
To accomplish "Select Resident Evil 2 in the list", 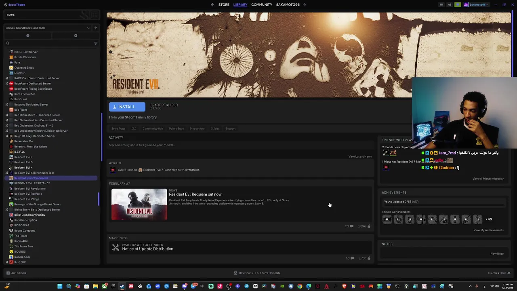I will point(23,157).
